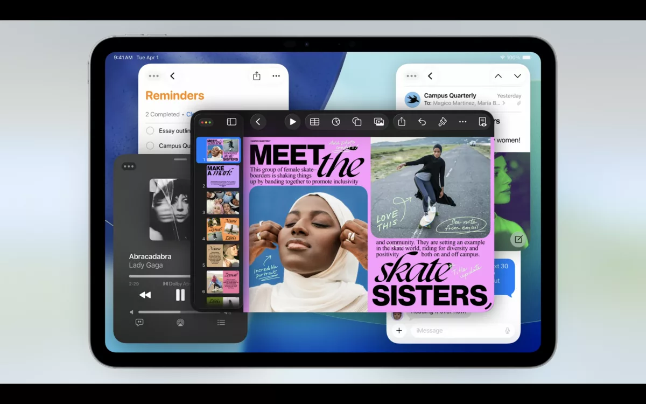The width and height of the screenshot is (646, 404).
Task: Go back in the Reminders window
Action: point(172,76)
